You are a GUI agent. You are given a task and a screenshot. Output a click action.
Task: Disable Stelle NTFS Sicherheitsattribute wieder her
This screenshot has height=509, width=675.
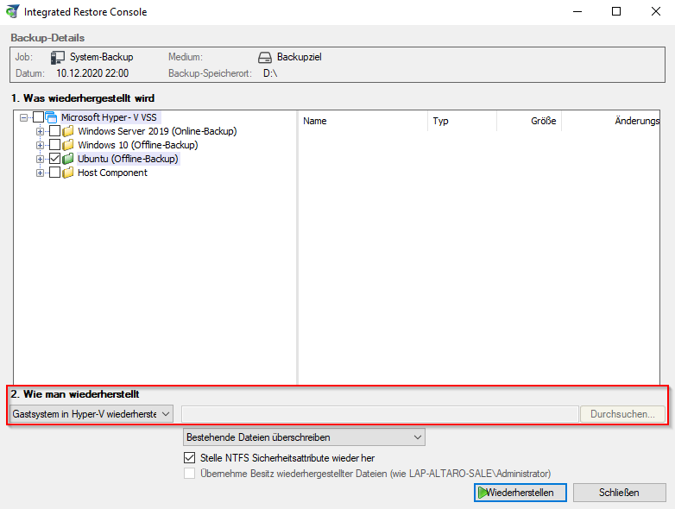pyautogui.click(x=190, y=458)
